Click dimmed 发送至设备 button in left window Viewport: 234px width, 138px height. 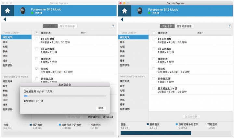[x=74, y=117]
